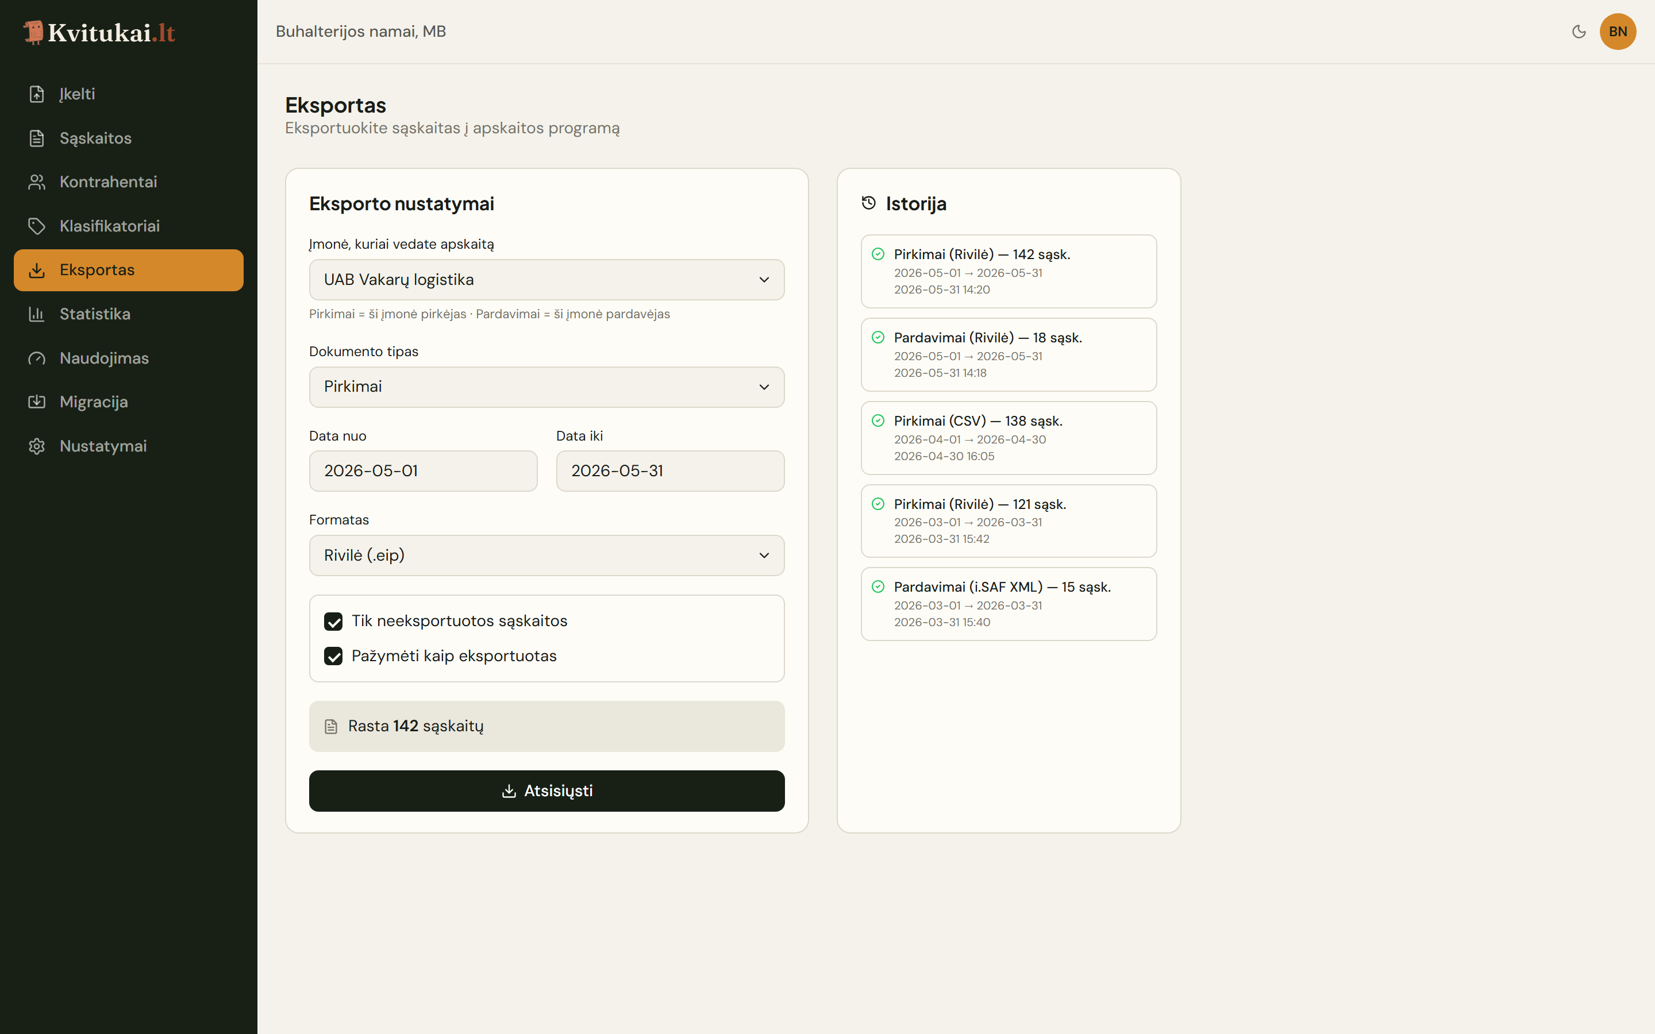Switch to Statistika page
Image resolution: width=1655 pixels, height=1034 pixels.
click(x=129, y=314)
